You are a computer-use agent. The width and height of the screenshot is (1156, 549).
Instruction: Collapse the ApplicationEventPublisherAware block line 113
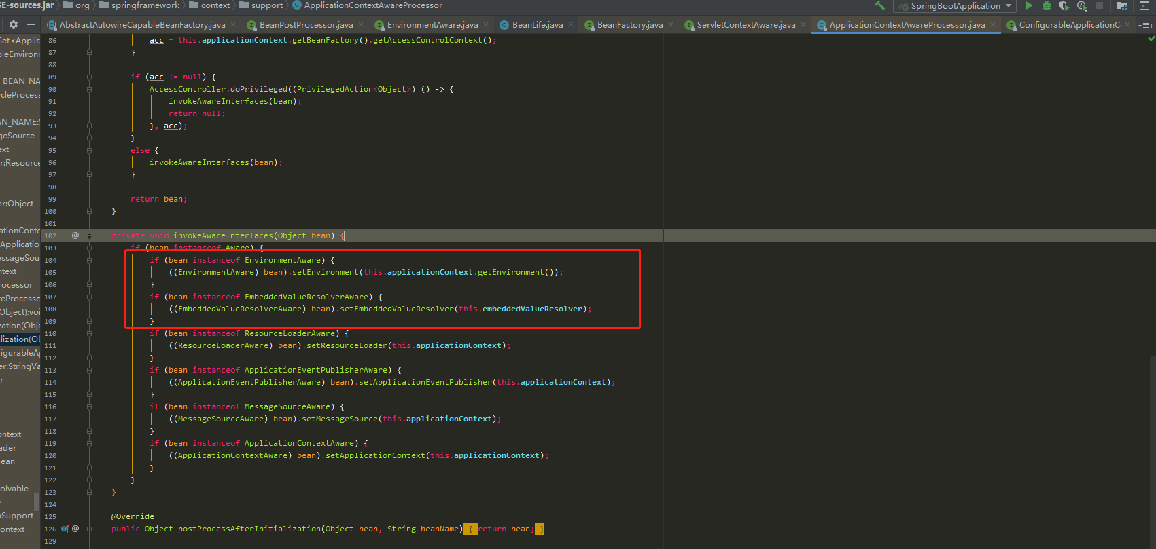coord(89,370)
